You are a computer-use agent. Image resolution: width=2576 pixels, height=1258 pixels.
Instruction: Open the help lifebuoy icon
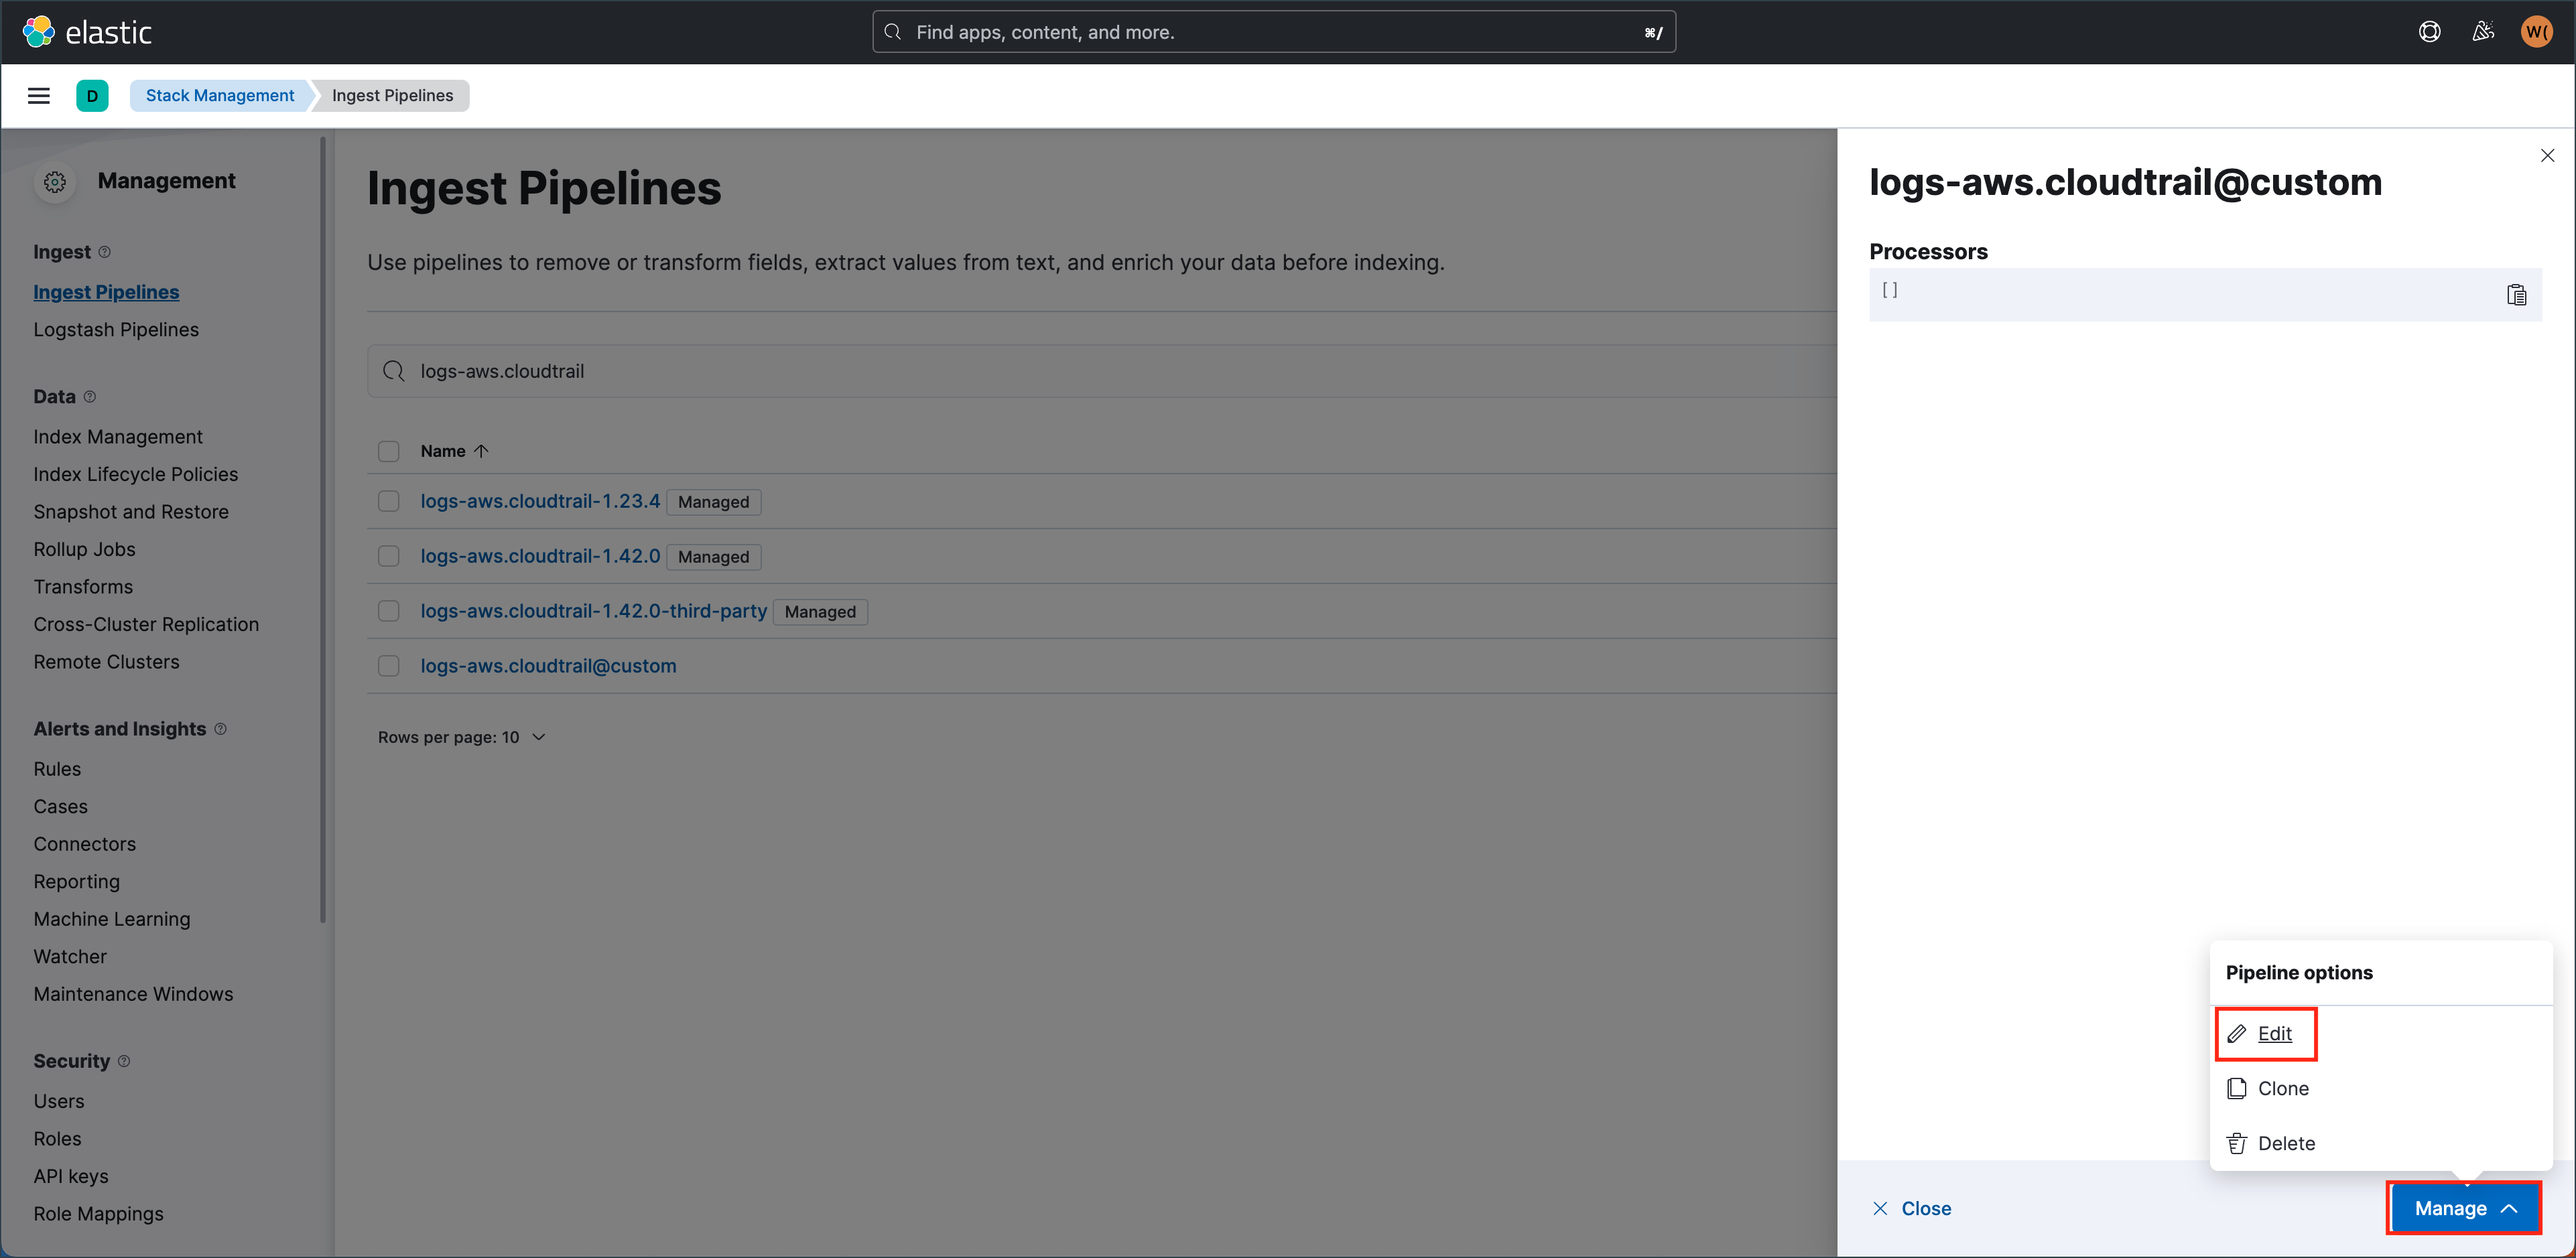(x=2430, y=31)
